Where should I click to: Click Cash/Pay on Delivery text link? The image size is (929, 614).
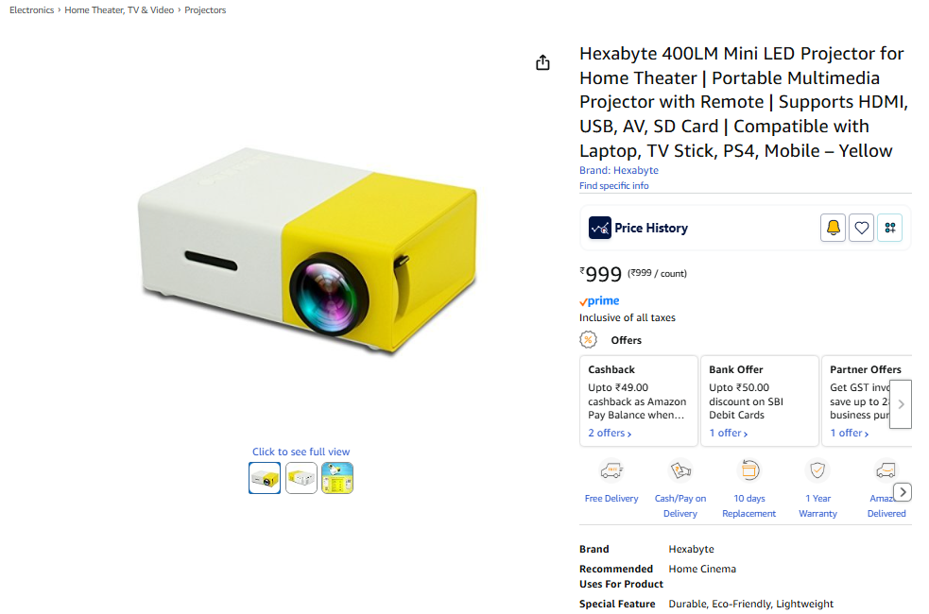[x=680, y=505]
